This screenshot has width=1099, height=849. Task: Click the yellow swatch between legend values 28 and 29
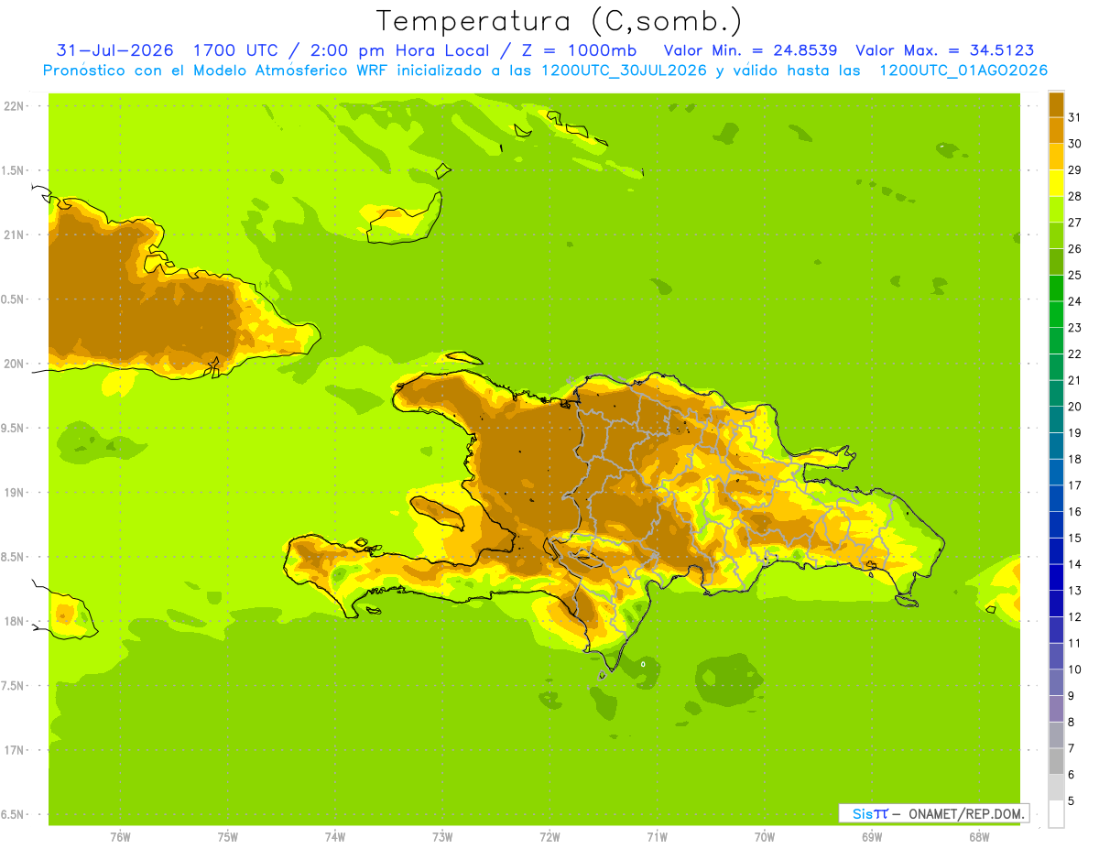(1056, 182)
